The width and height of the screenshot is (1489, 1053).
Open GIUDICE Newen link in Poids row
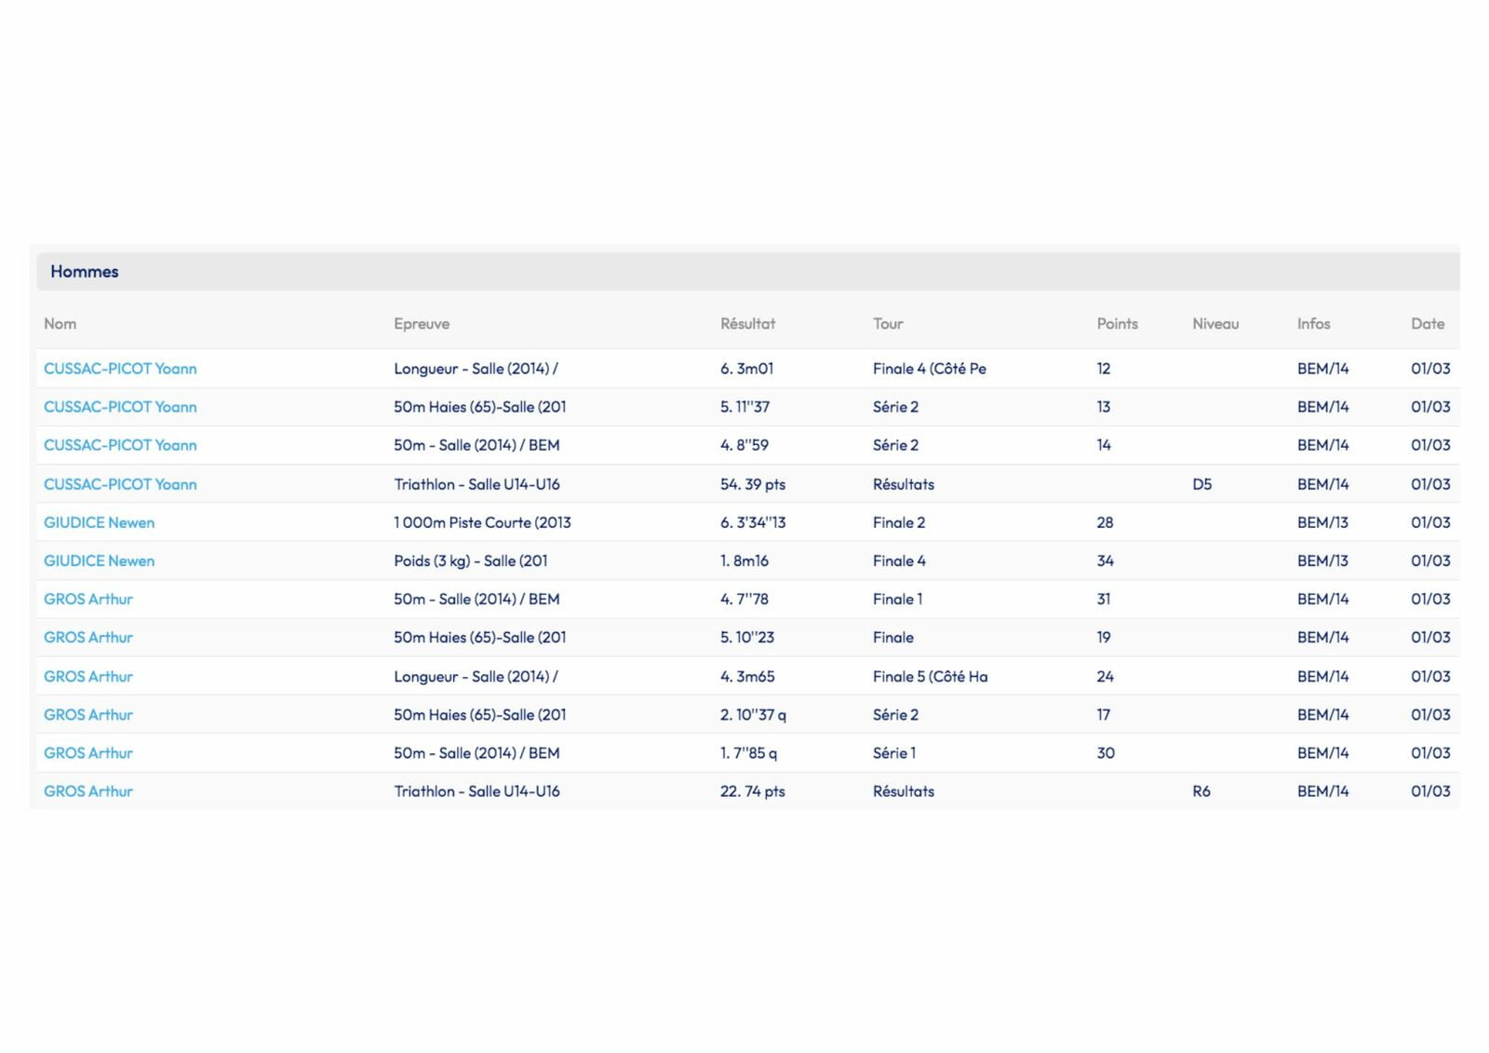99,560
